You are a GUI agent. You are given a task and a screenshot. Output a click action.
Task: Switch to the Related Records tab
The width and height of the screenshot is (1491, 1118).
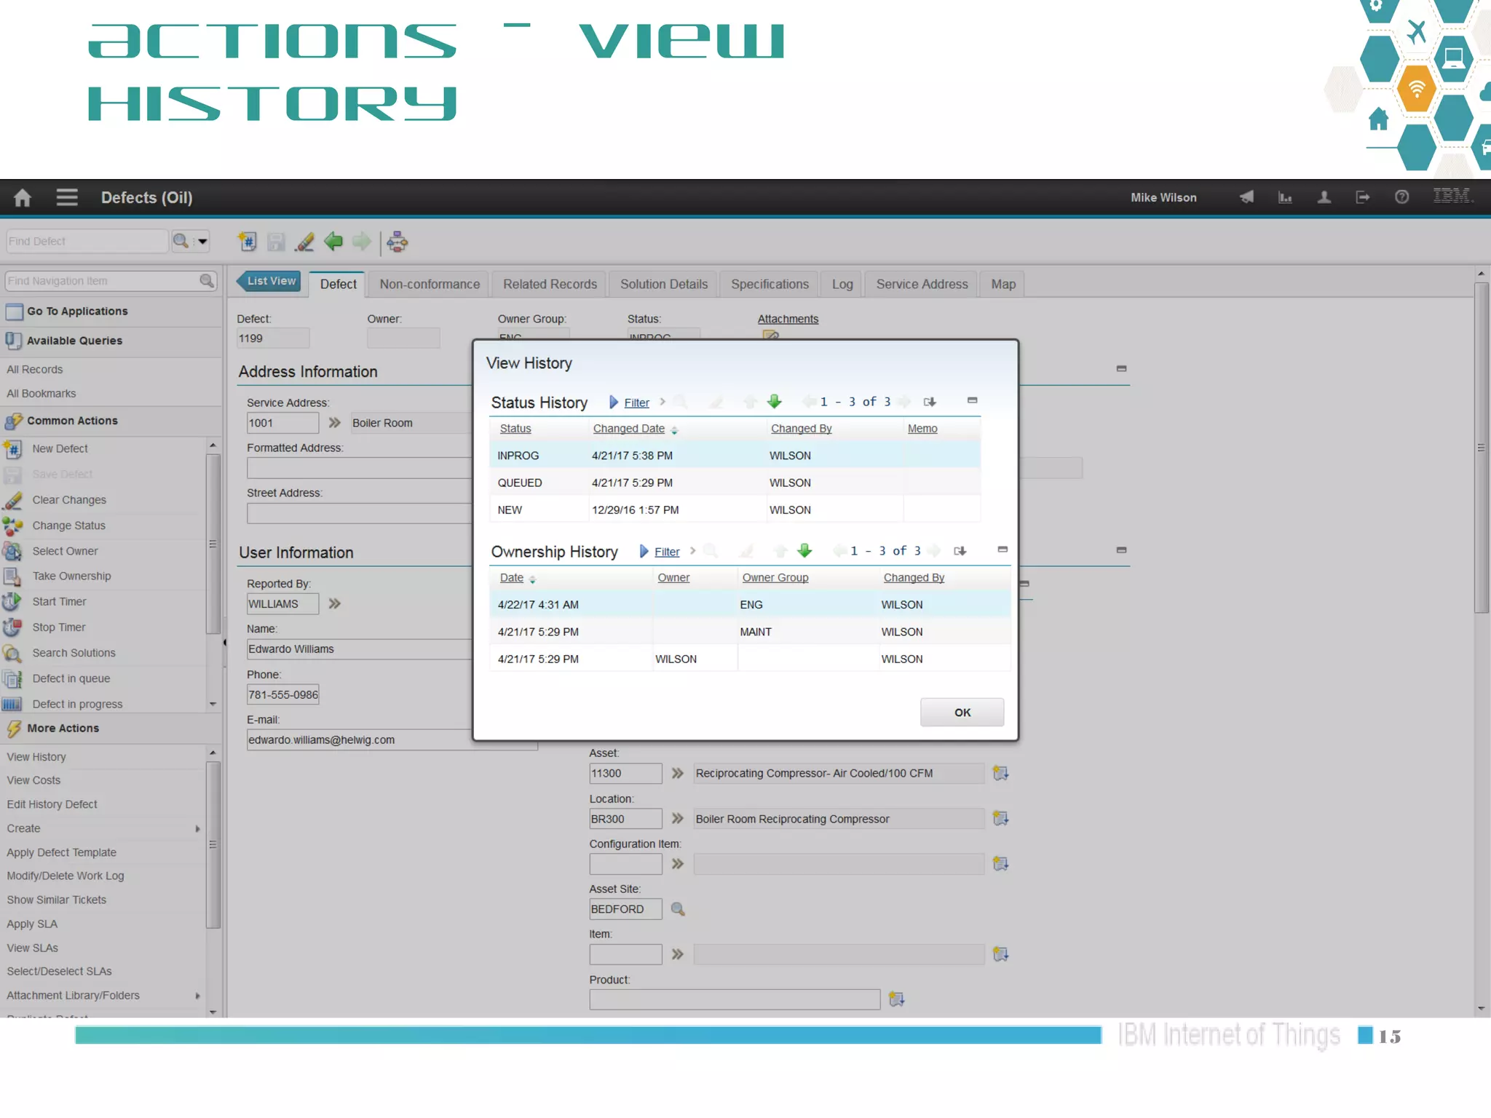(550, 284)
